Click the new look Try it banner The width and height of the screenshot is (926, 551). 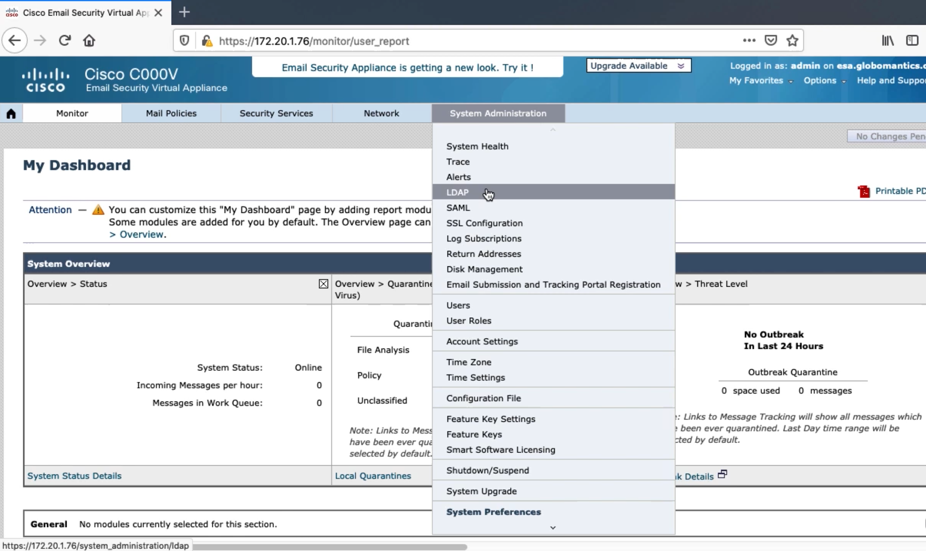tap(408, 67)
